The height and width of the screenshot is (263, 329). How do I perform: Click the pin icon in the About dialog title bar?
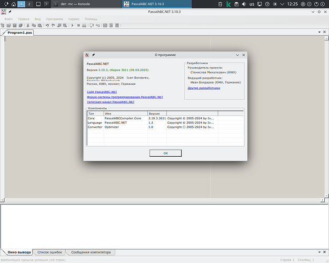click(x=93, y=55)
